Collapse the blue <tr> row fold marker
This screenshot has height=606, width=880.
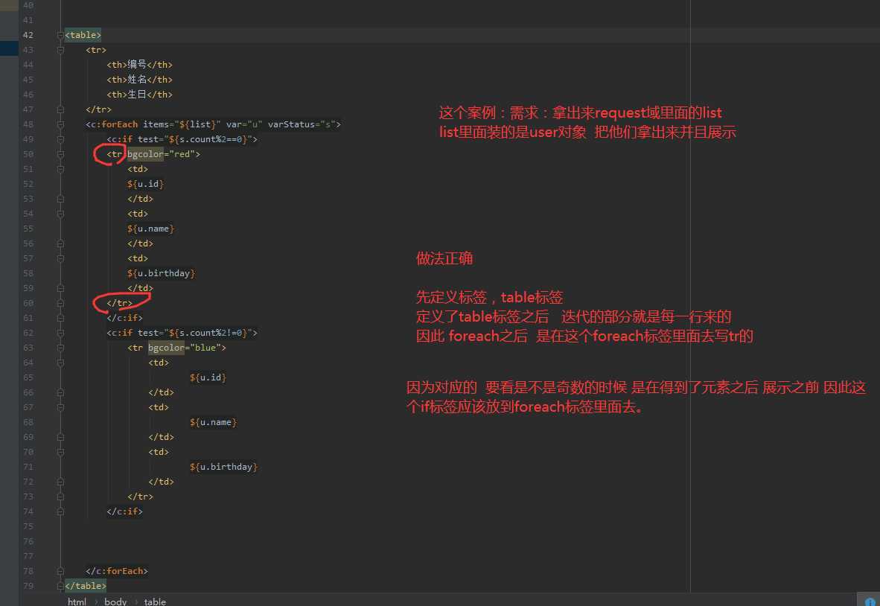click(x=60, y=347)
